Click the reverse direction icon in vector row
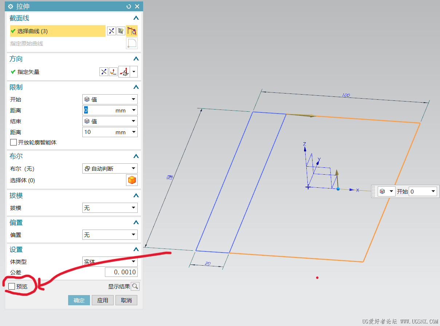The height and width of the screenshot is (326, 440). point(104,72)
